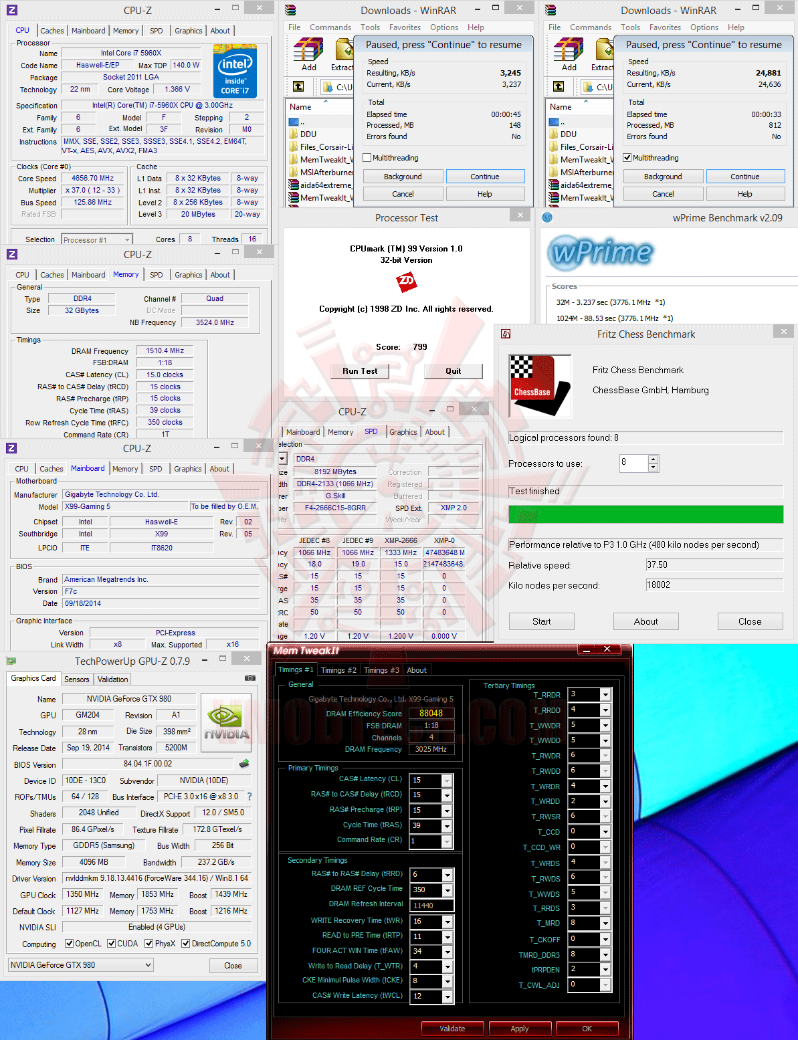Open Validation tab in GPU-Z
798x1040 pixels.
point(113,679)
